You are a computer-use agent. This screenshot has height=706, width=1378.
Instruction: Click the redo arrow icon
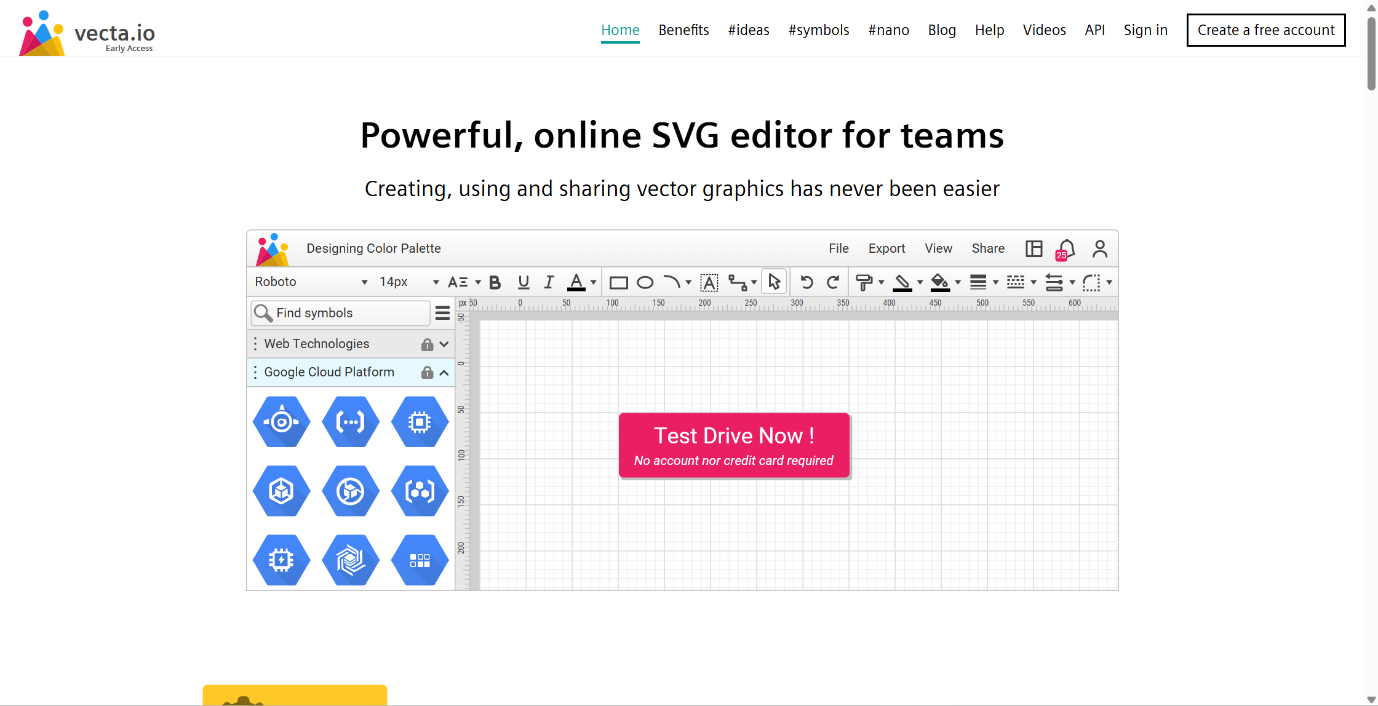pos(833,282)
